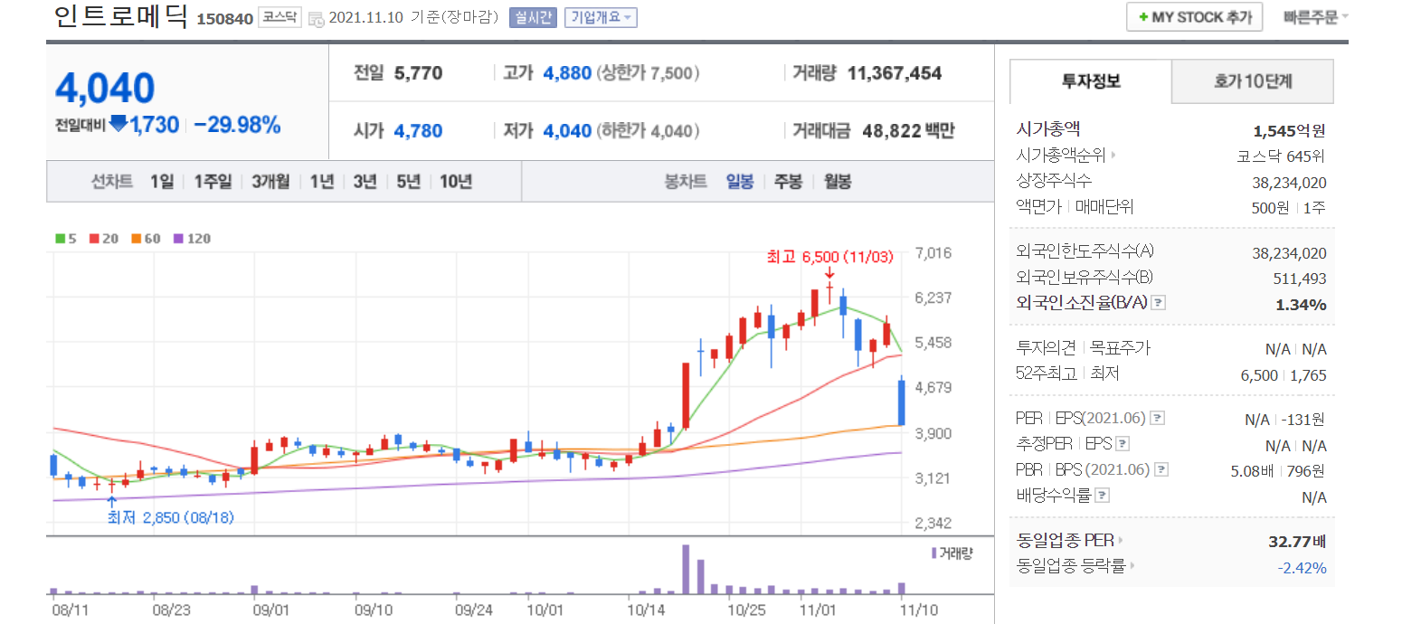This screenshot has width=1402, height=624.
Task: Click the 외국인보유주식수 value 511,493
Action: click(1301, 279)
